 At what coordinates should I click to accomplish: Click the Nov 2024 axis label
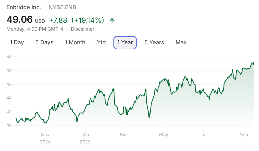pos(45,138)
